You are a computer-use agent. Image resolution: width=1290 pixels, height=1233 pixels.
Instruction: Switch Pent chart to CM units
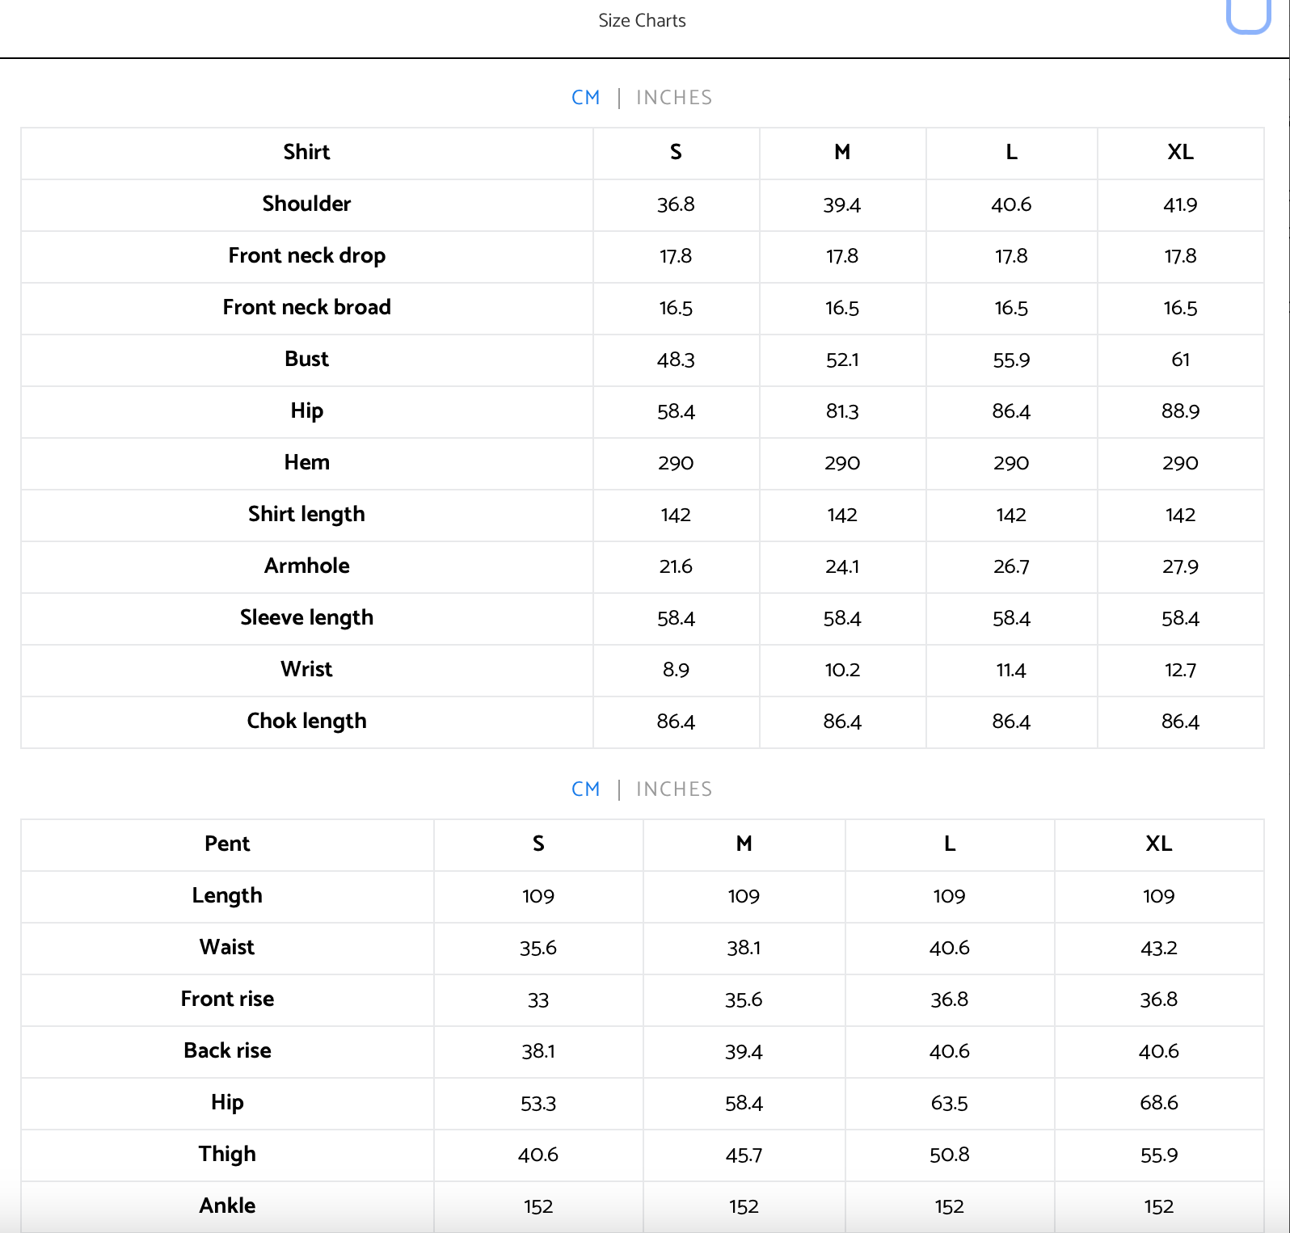pos(586,789)
